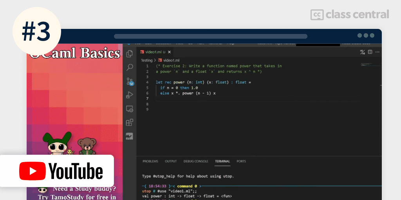Open the editor More Actions ellipsis
The width and height of the screenshot is (401, 200).
point(378,52)
